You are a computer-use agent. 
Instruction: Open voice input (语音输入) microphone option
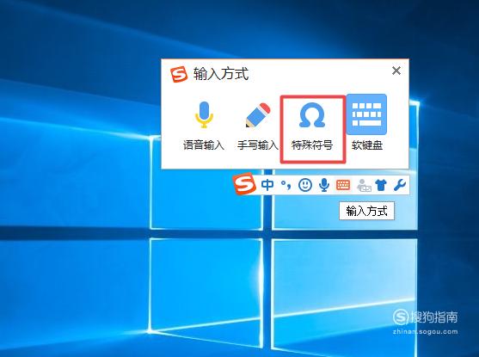(x=204, y=126)
